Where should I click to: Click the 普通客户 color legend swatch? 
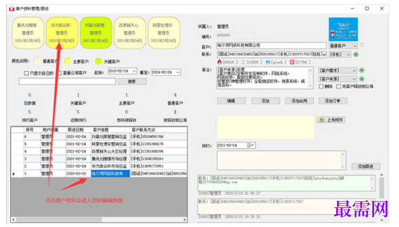(x=37, y=61)
